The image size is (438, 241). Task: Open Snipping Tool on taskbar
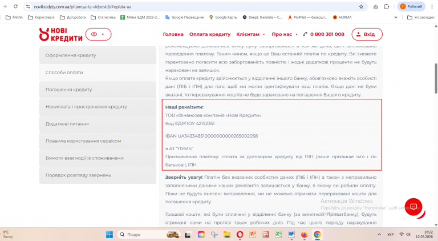[214, 235]
